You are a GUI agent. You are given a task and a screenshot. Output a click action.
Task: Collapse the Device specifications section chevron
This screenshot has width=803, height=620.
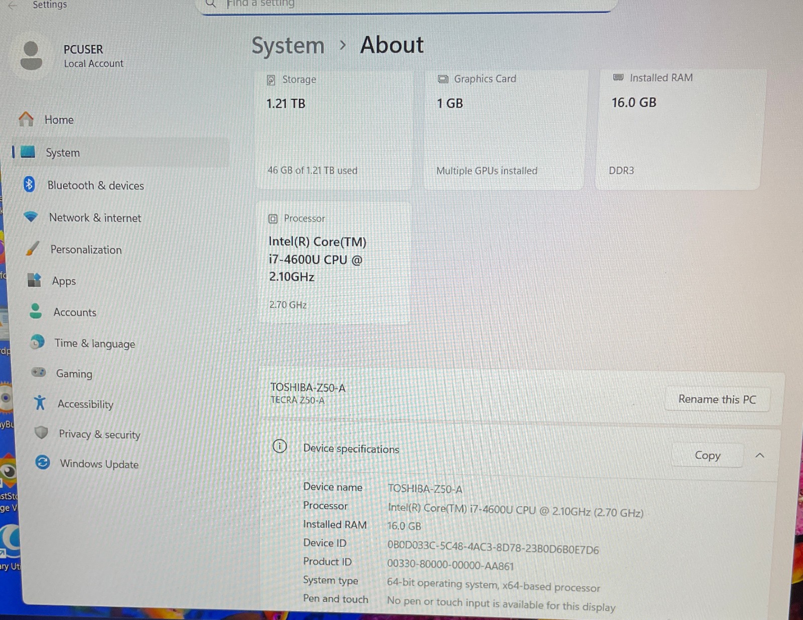tap(760, 455)
